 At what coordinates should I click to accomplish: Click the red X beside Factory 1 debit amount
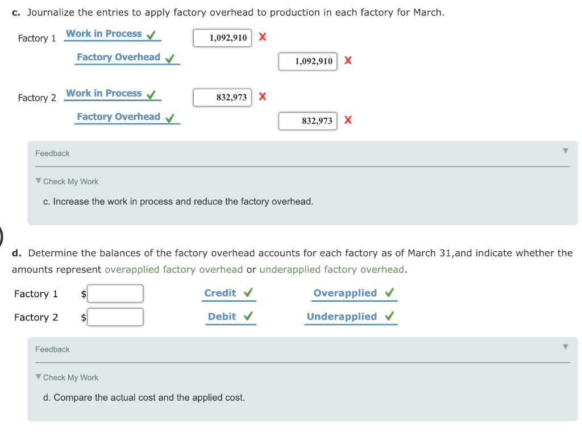click(262, 38)
